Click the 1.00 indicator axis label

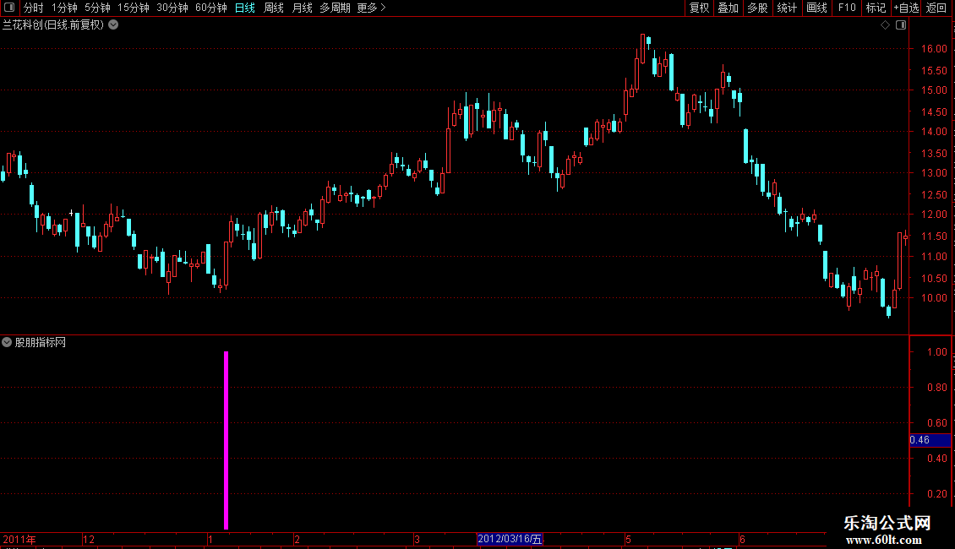pyautogui.click(x=936, y=352)
